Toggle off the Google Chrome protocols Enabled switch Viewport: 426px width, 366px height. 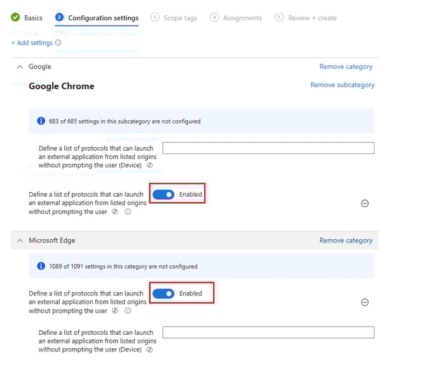click(163, 194)
